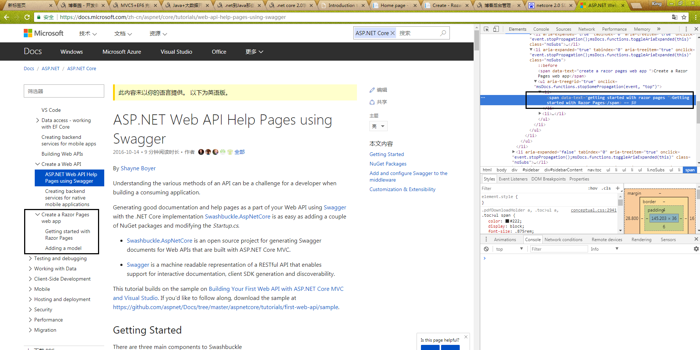700x350 pixels.
Task: Select nav.toc in the DOM breadcrumb
Action: (594, 170)
